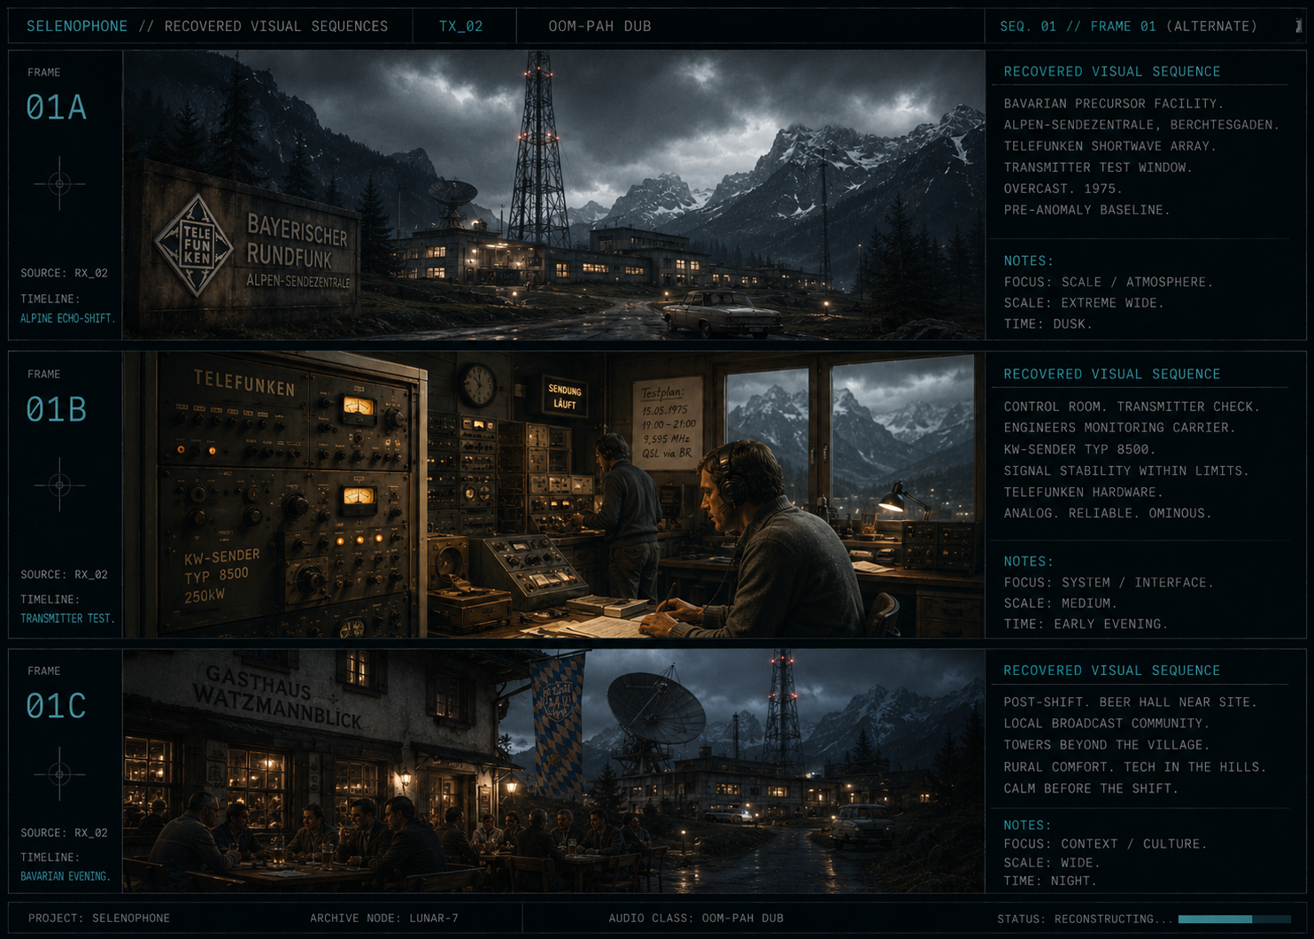The height and width of the screenshot is (939, 1314).
Task: Select the line CONTROL ROOM. TRANSMITTER CHECK.
Action: (x=1132, y=407)
